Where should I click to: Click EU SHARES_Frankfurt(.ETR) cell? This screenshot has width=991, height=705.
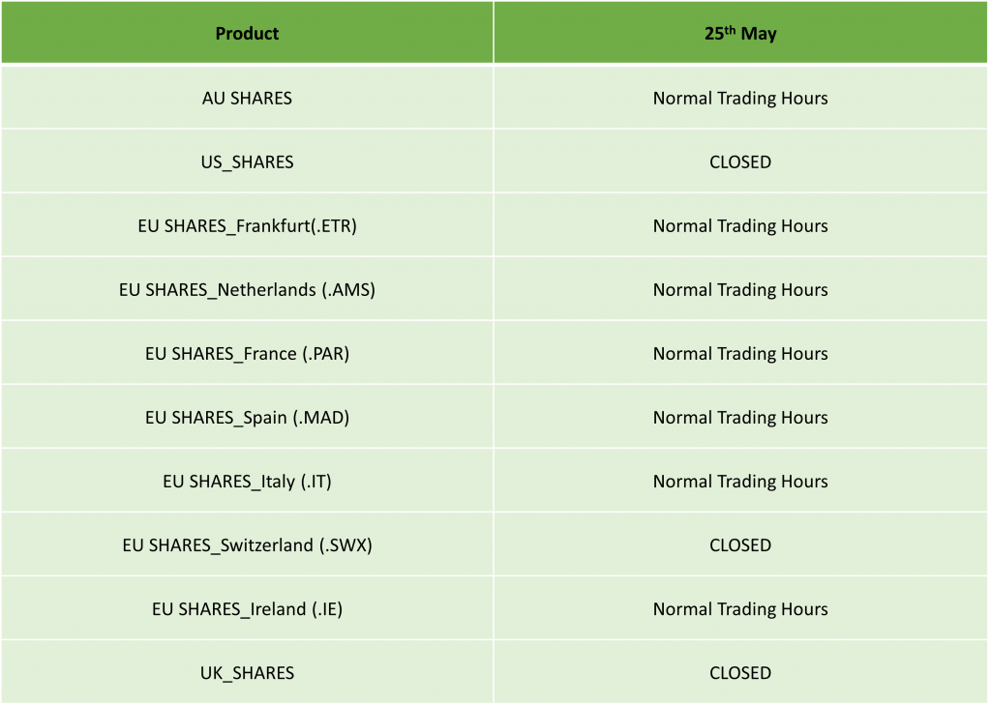[247, 225]
